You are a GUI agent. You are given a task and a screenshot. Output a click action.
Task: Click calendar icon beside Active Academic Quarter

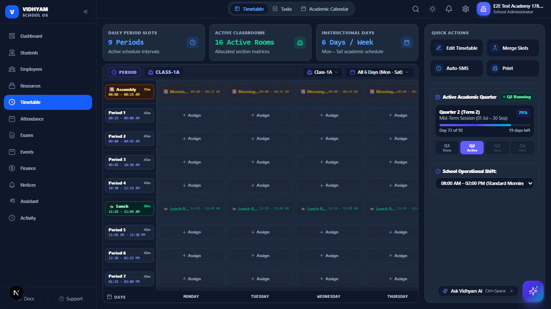(438, 97)
